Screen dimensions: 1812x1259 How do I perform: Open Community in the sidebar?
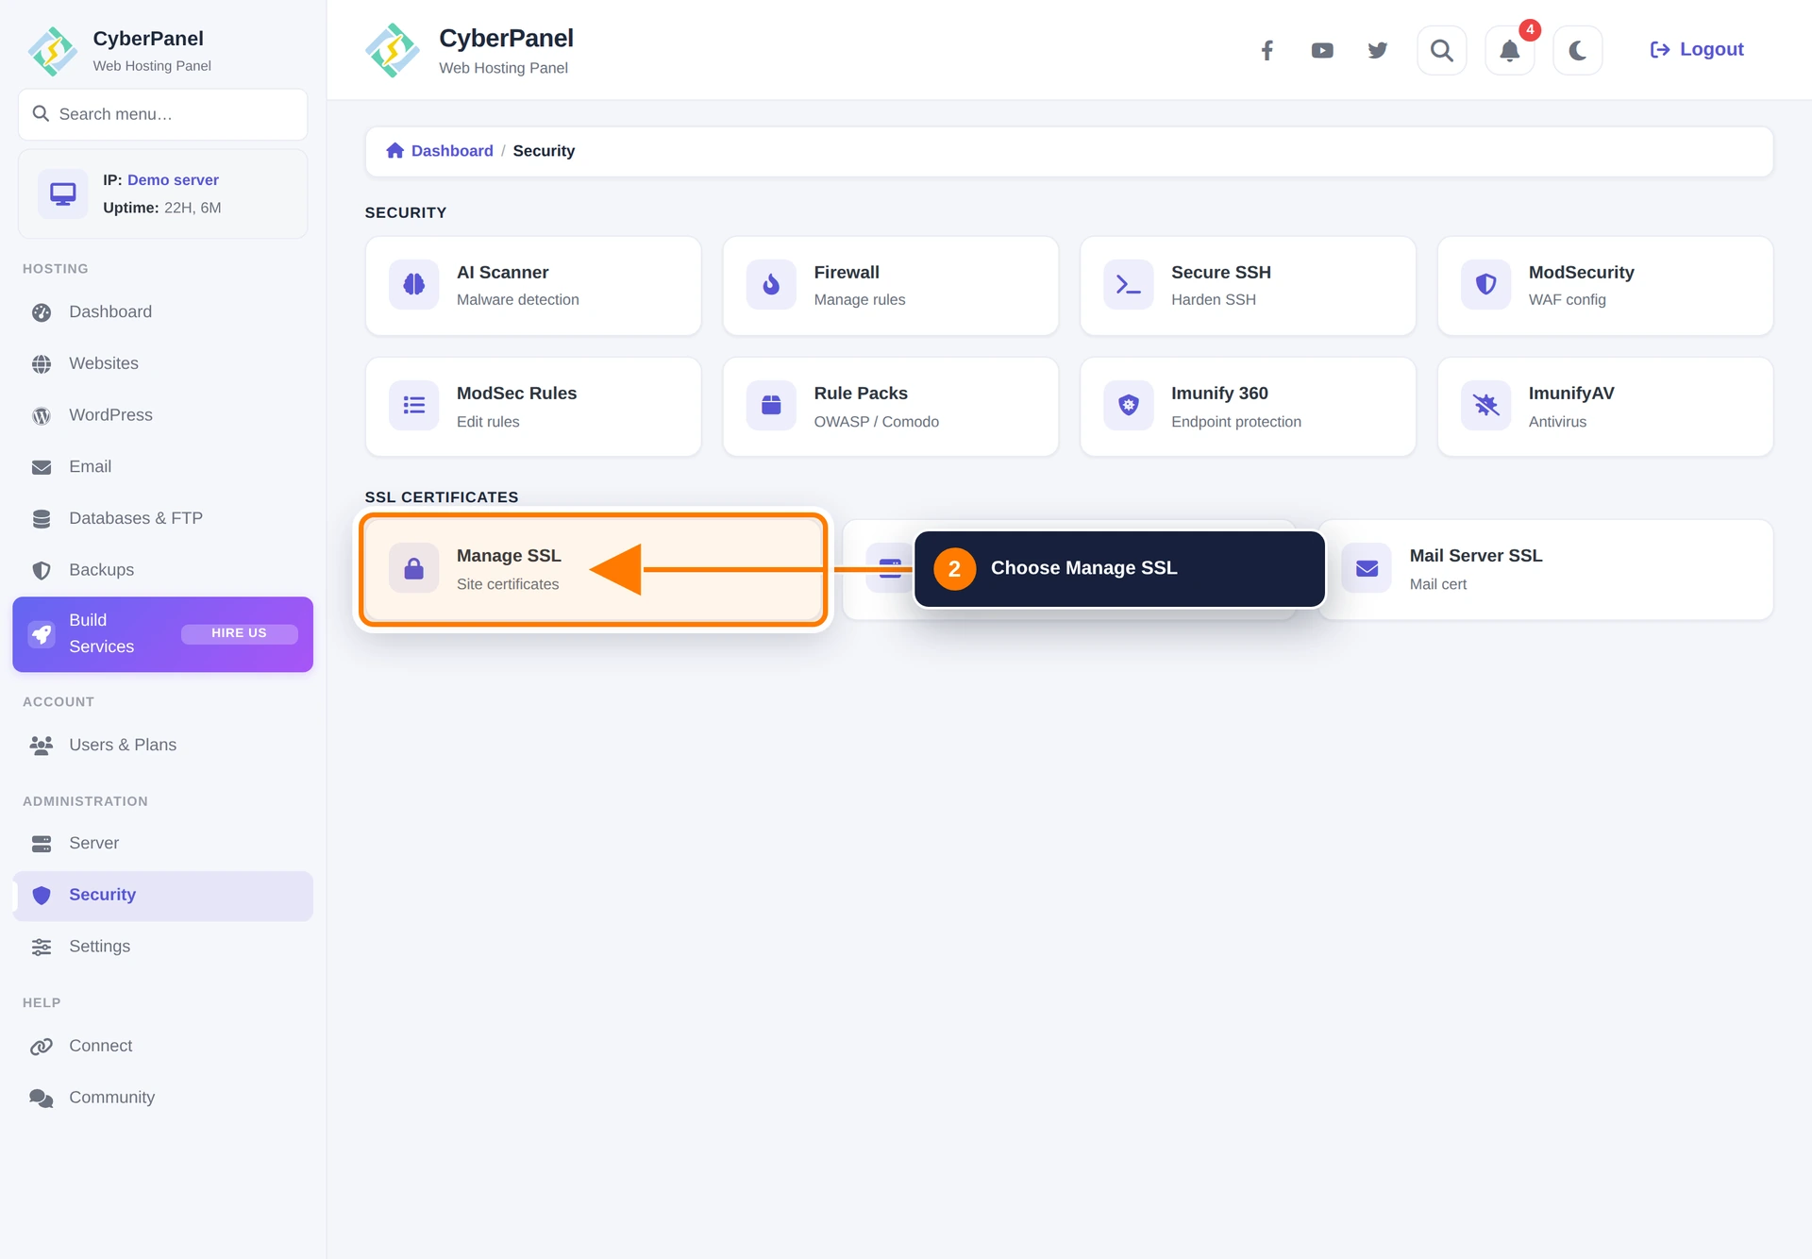163,1098
